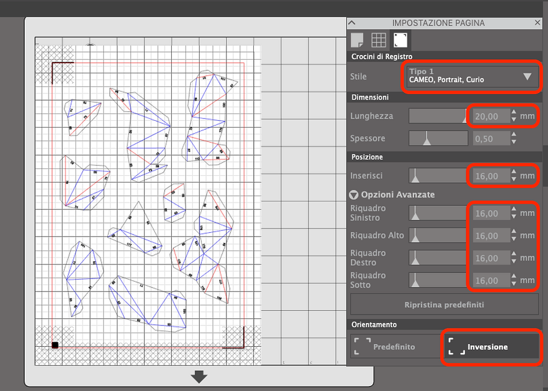Click the Lunghezza value field 20,00
The image size is (548, 391).
click(x=491, y=116)
